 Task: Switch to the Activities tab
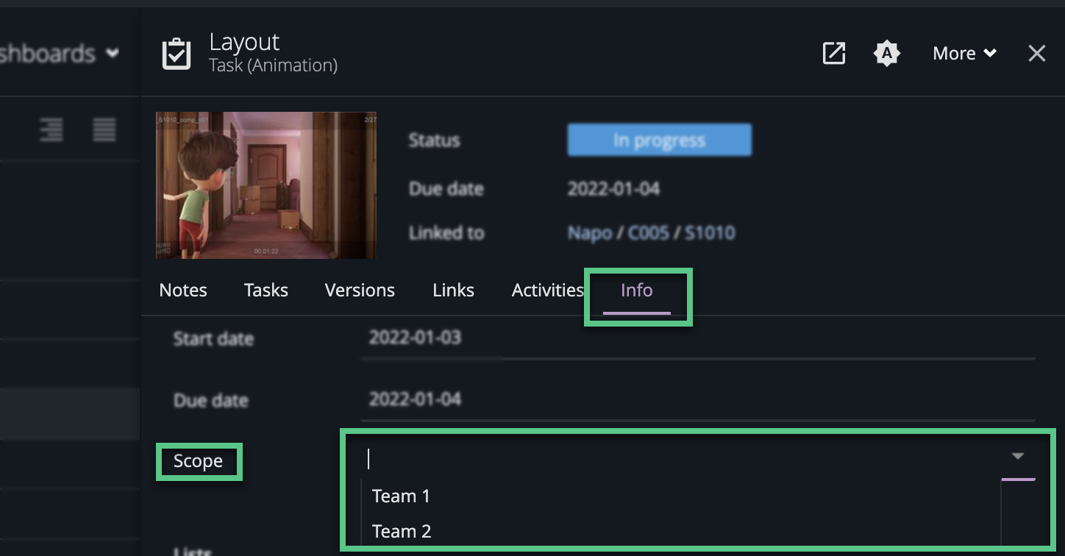547,290
